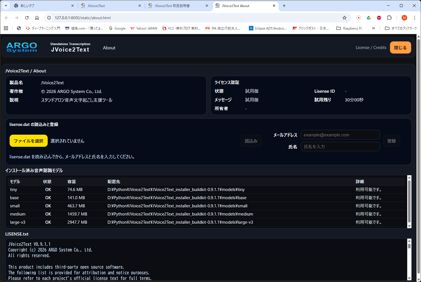Click the ファイルを選択 button
The image size is (421, 282).
[28, 141]
